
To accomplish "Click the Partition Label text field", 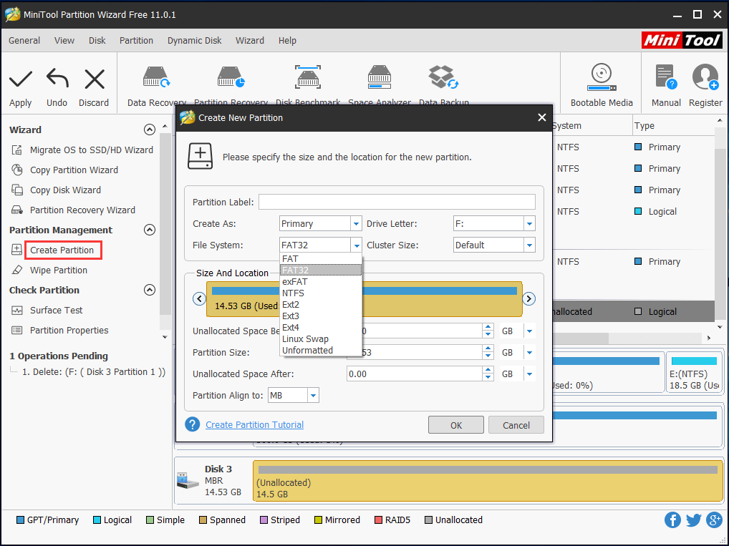I will coord(397,202).
